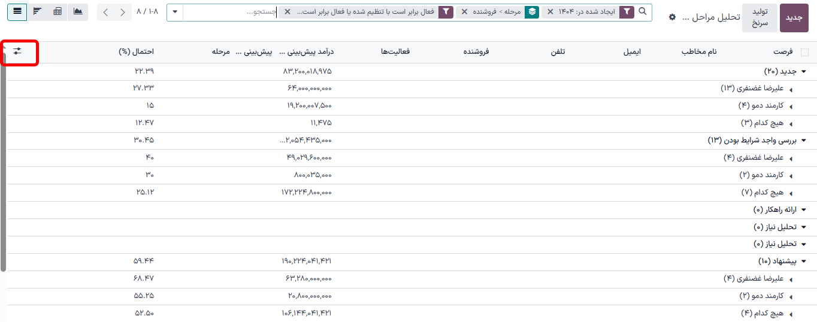Open the pivot table view
The width and height of the screenshot is (817, 322).
[x=58, y=12]
